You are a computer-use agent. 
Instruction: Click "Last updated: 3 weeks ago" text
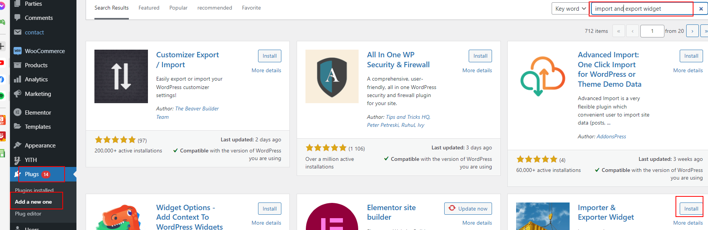click(671, 159)
